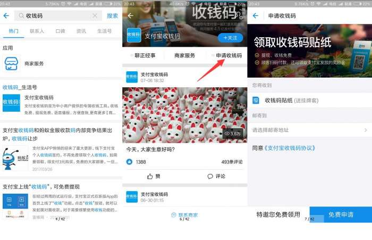Choose mailing address 请选择邮寄地址
This screenshot has height=240, width=372.
click(310, 130)
